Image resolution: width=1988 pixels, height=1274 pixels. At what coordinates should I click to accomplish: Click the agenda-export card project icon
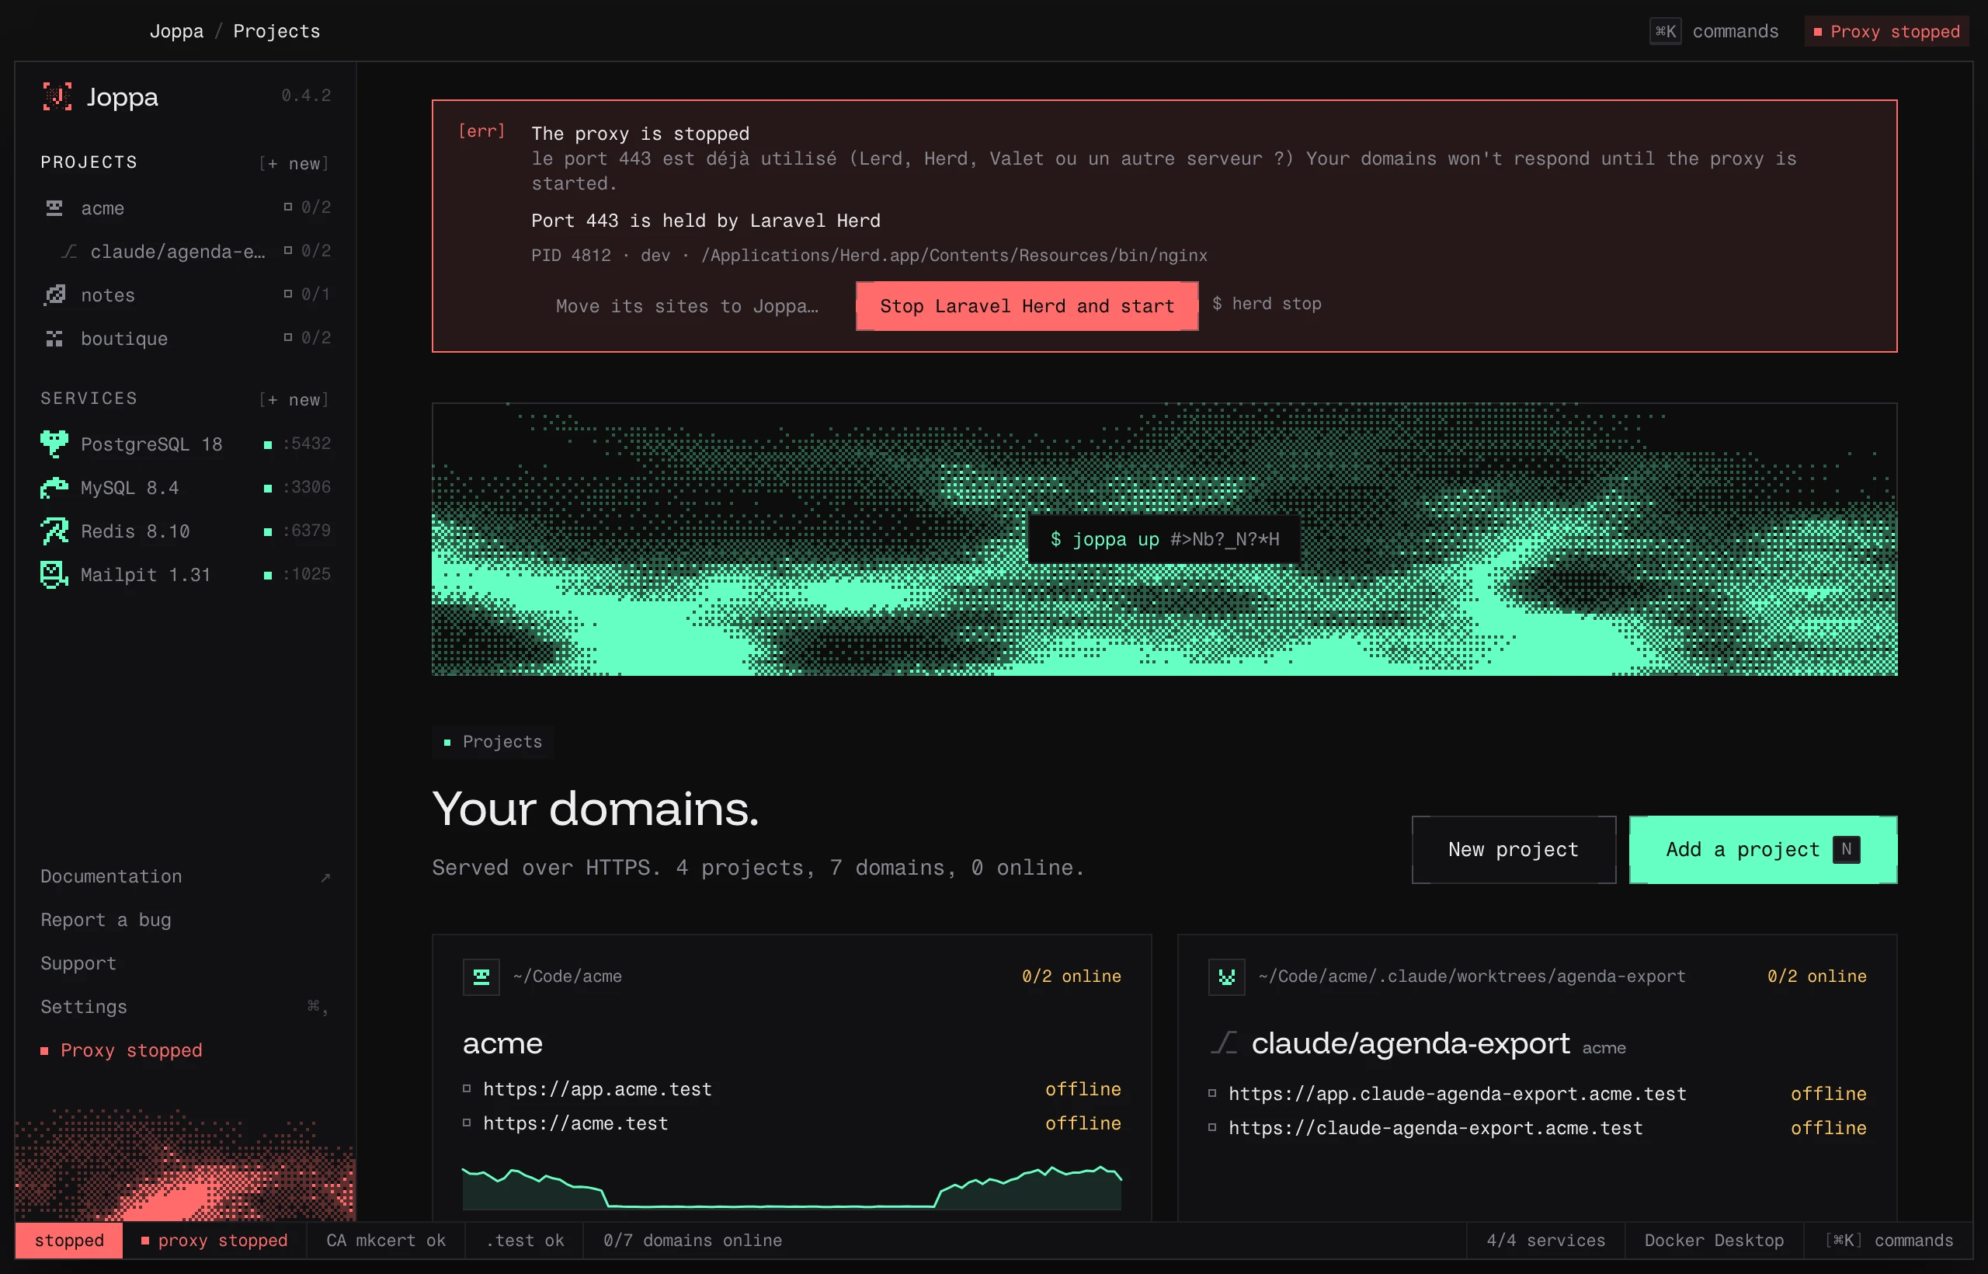tap(1226, 977)
